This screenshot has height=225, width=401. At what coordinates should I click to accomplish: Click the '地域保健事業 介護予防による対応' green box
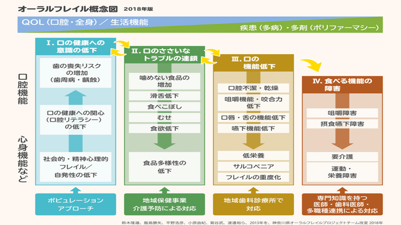[164, 204]
